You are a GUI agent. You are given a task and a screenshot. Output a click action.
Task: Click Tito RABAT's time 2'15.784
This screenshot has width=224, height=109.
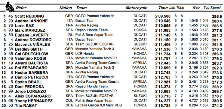[x=163, y=105]
